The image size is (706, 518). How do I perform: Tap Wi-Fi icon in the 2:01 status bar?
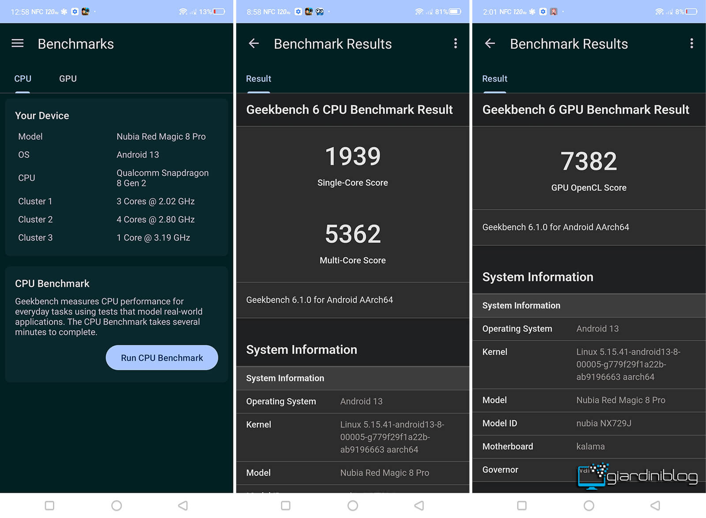click(659, 11)
